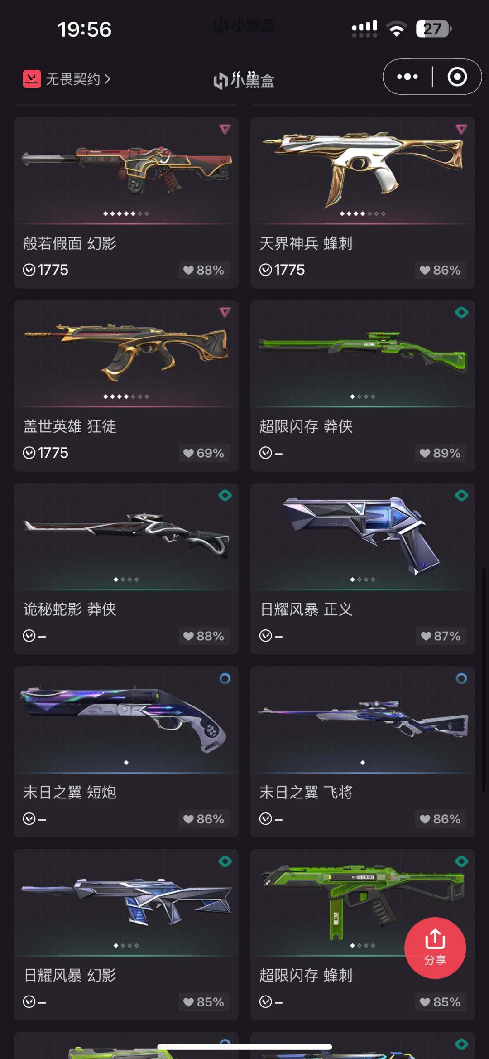
Task: Tap the pink tier icon on 般若假面 幻影
Action: (x=225, y=130)
